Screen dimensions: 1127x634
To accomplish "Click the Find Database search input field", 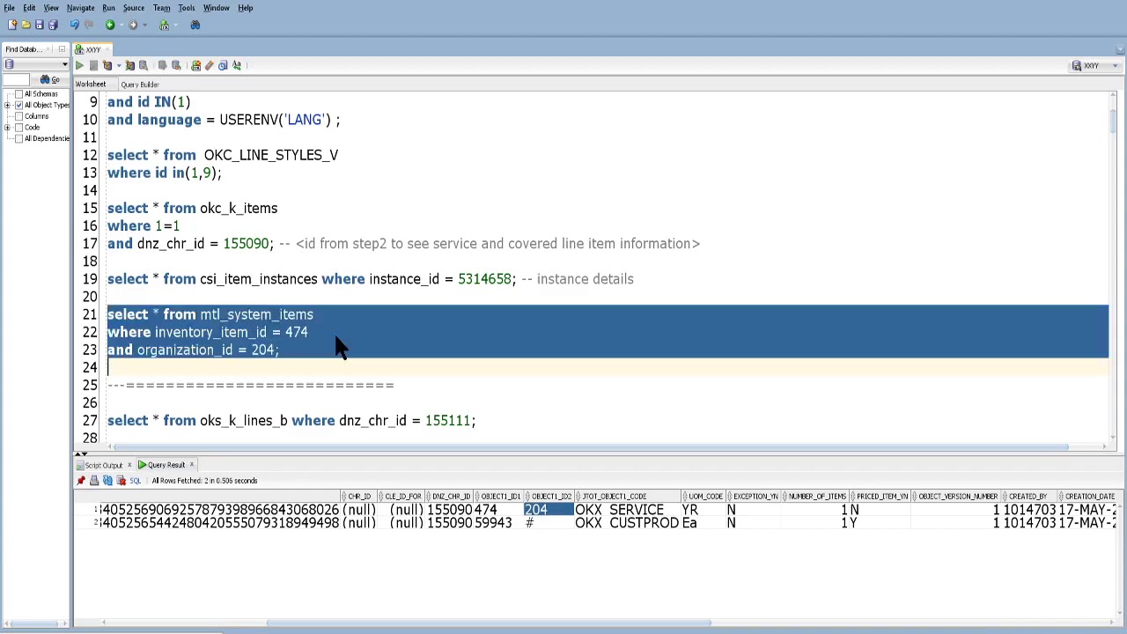I will (x=16, y=80).
